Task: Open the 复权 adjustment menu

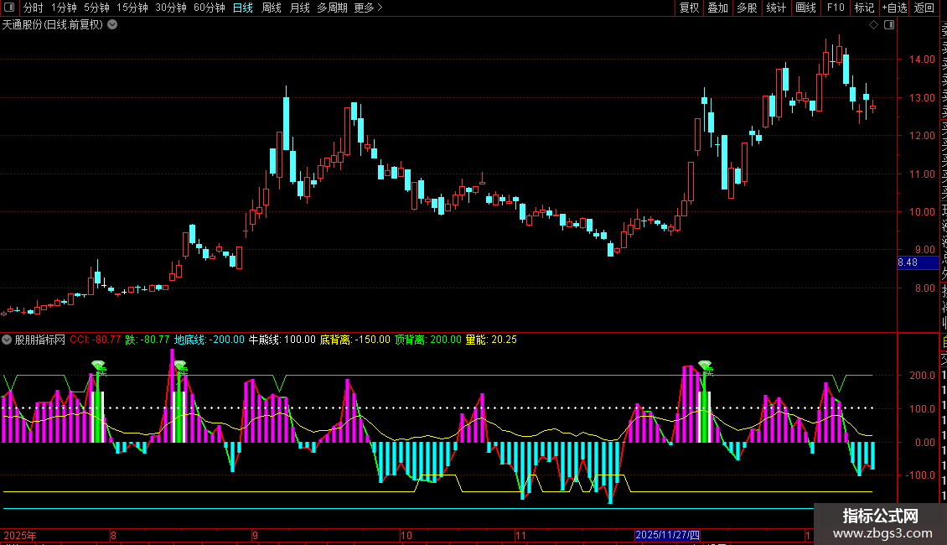Action: 689,8
